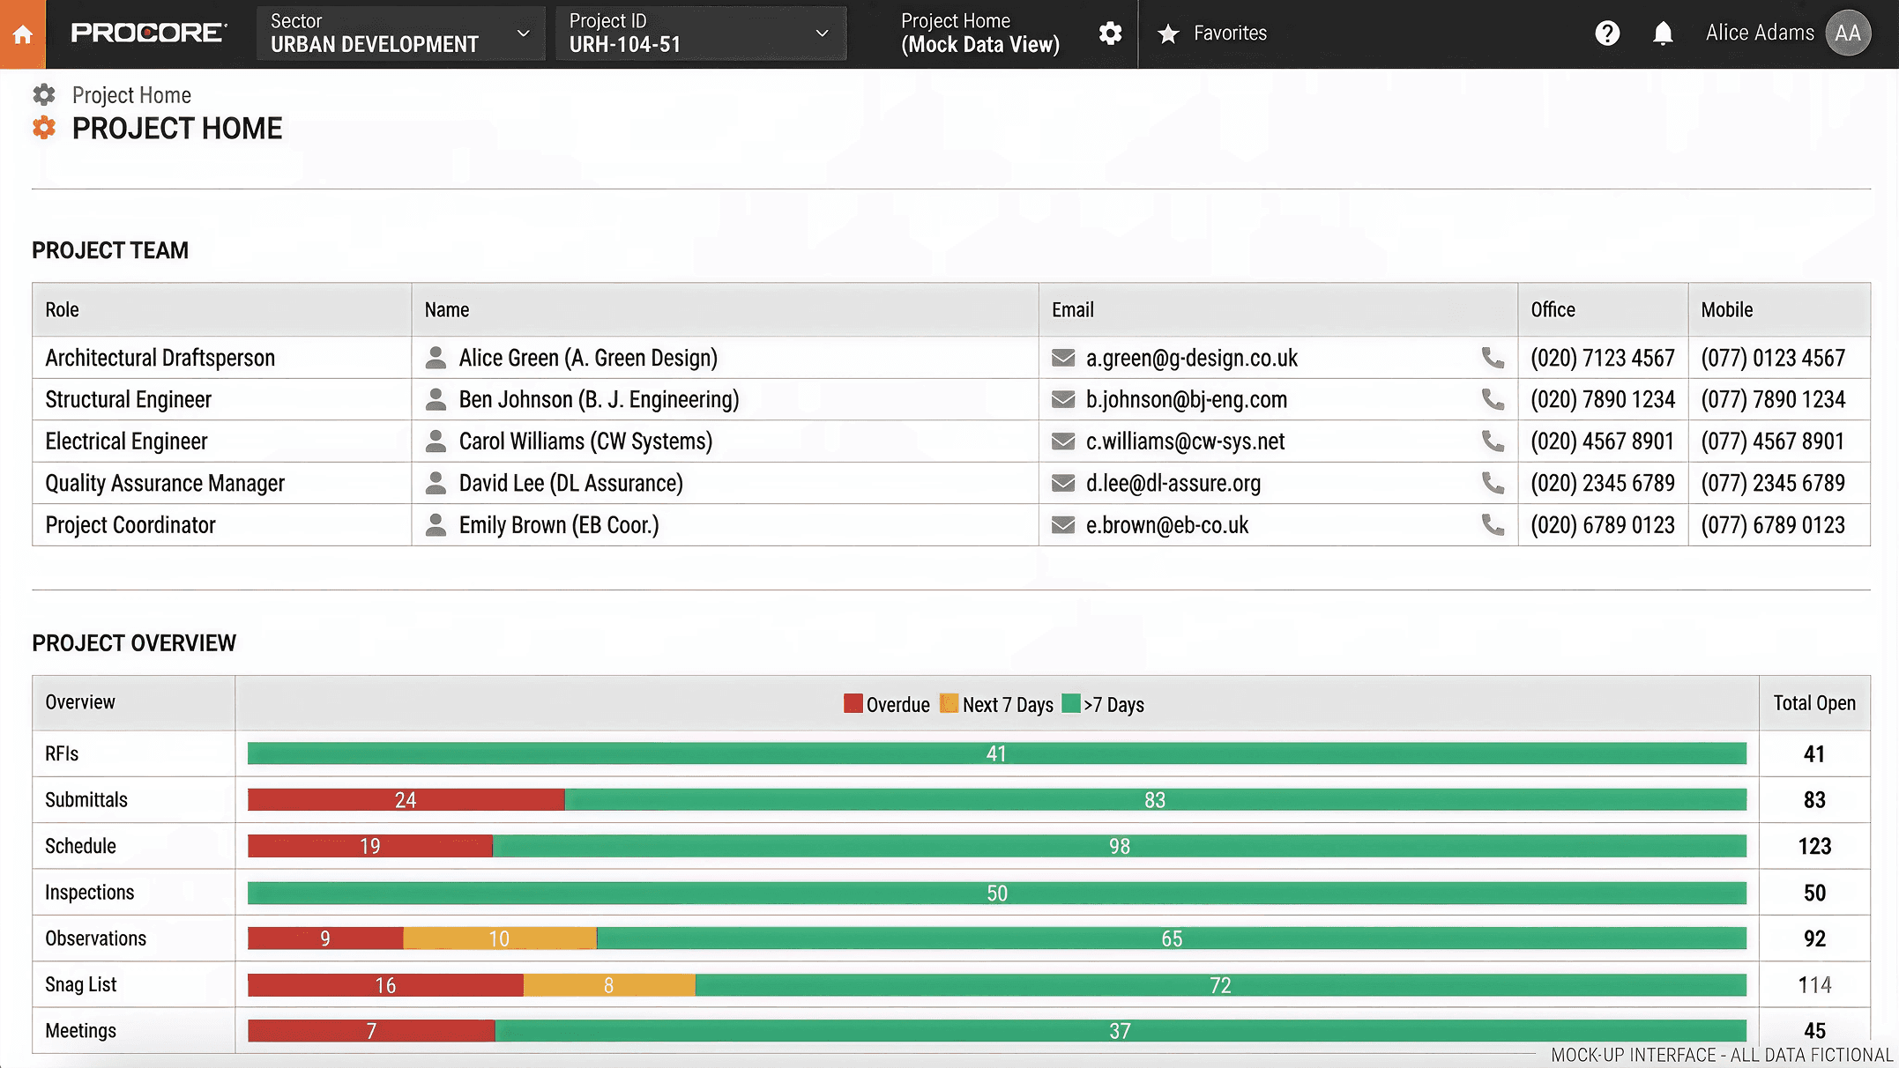Click the Snag List orange segment 8
1899x1068 pixels.
point(608,985)
